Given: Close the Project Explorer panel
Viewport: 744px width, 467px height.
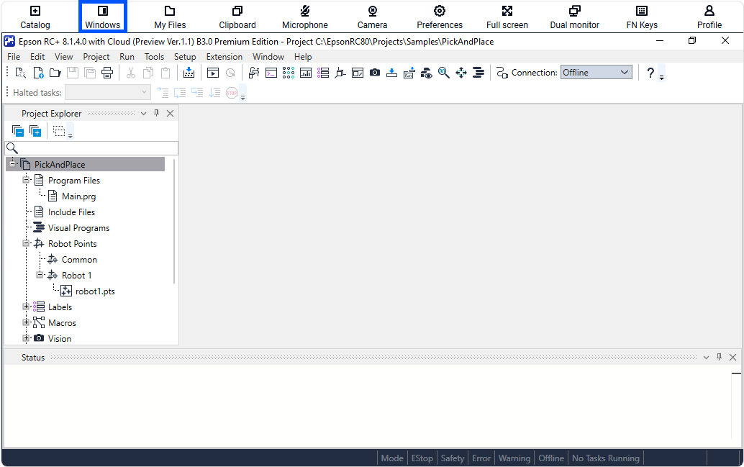Looking at the screenshot, I should tap(171, 114).
